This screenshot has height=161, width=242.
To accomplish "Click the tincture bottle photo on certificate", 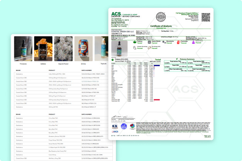I will pos(120,49).
